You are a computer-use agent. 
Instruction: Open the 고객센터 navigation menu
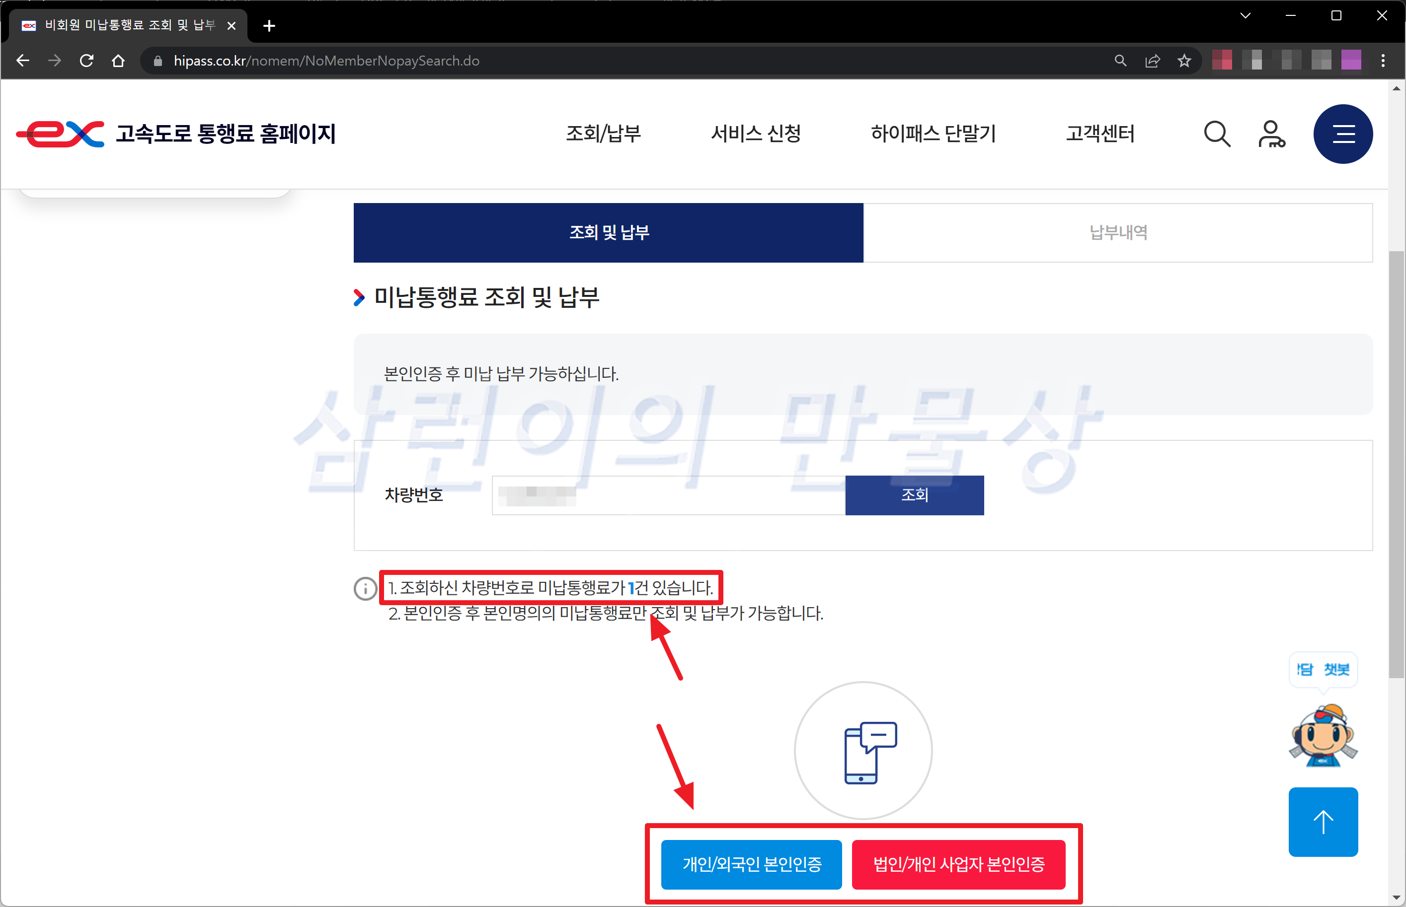(1099, 134)
